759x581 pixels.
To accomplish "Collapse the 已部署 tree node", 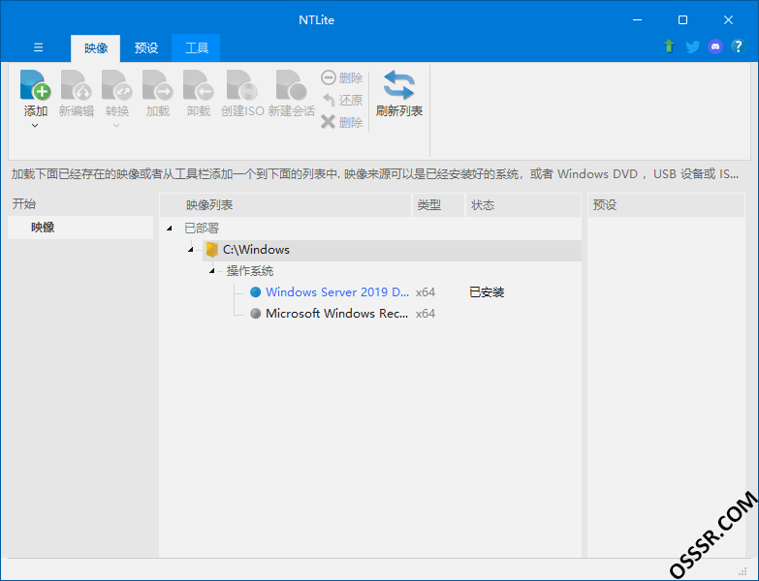I will pos(170,229).
